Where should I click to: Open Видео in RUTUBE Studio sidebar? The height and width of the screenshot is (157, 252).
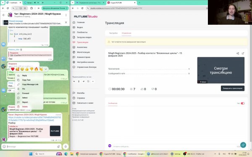(80, 27)
